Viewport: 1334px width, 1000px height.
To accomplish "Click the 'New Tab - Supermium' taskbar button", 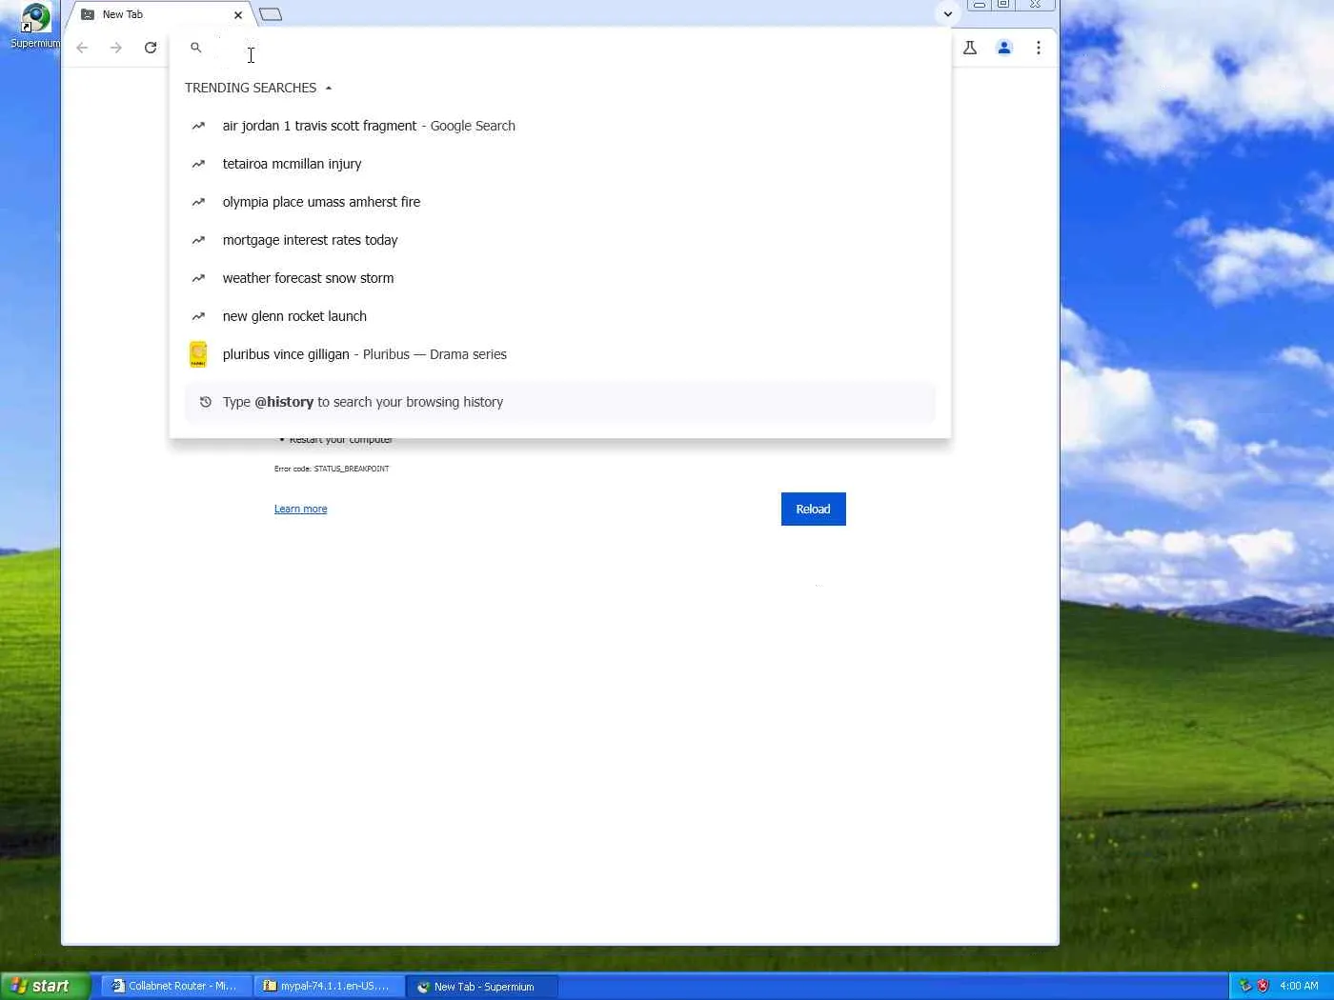I will pos(481,987).
